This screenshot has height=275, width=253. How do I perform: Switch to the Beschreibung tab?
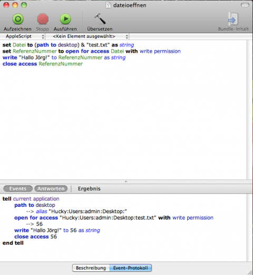[x=91, y=268]
